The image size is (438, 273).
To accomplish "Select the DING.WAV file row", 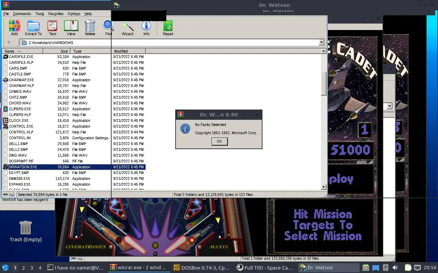I will tap(74, 155).
